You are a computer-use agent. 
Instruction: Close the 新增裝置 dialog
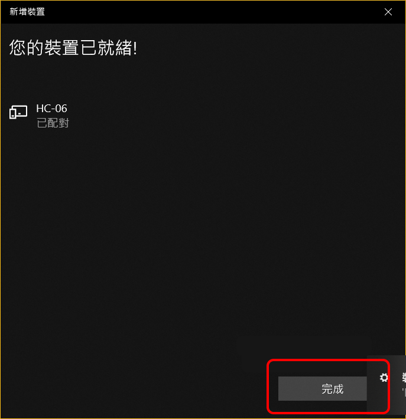[x=388, y=12]
